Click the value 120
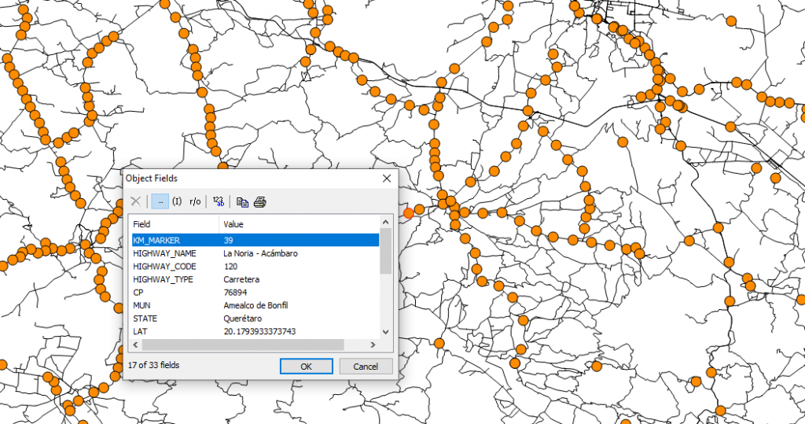 [230, 266]
